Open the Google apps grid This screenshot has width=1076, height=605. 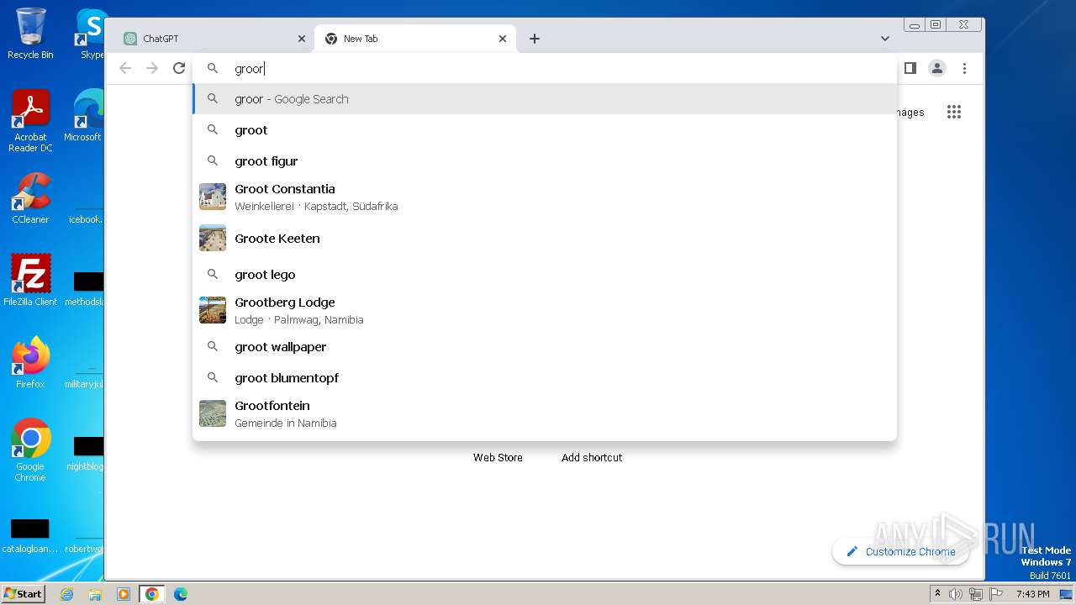click(x=953, y=113)
